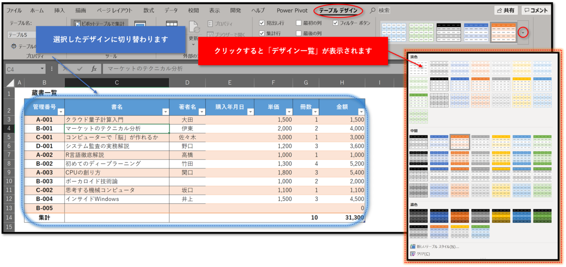This screenshot has height=267, width=566.
Task: Open 書名 filter dropdown
Action: click(165, 112)
